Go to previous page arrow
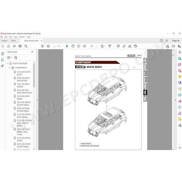The image size is (182, 182). tap(42, 46)
